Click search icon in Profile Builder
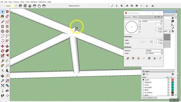181x102 pixels. click(x=156, y=17)
